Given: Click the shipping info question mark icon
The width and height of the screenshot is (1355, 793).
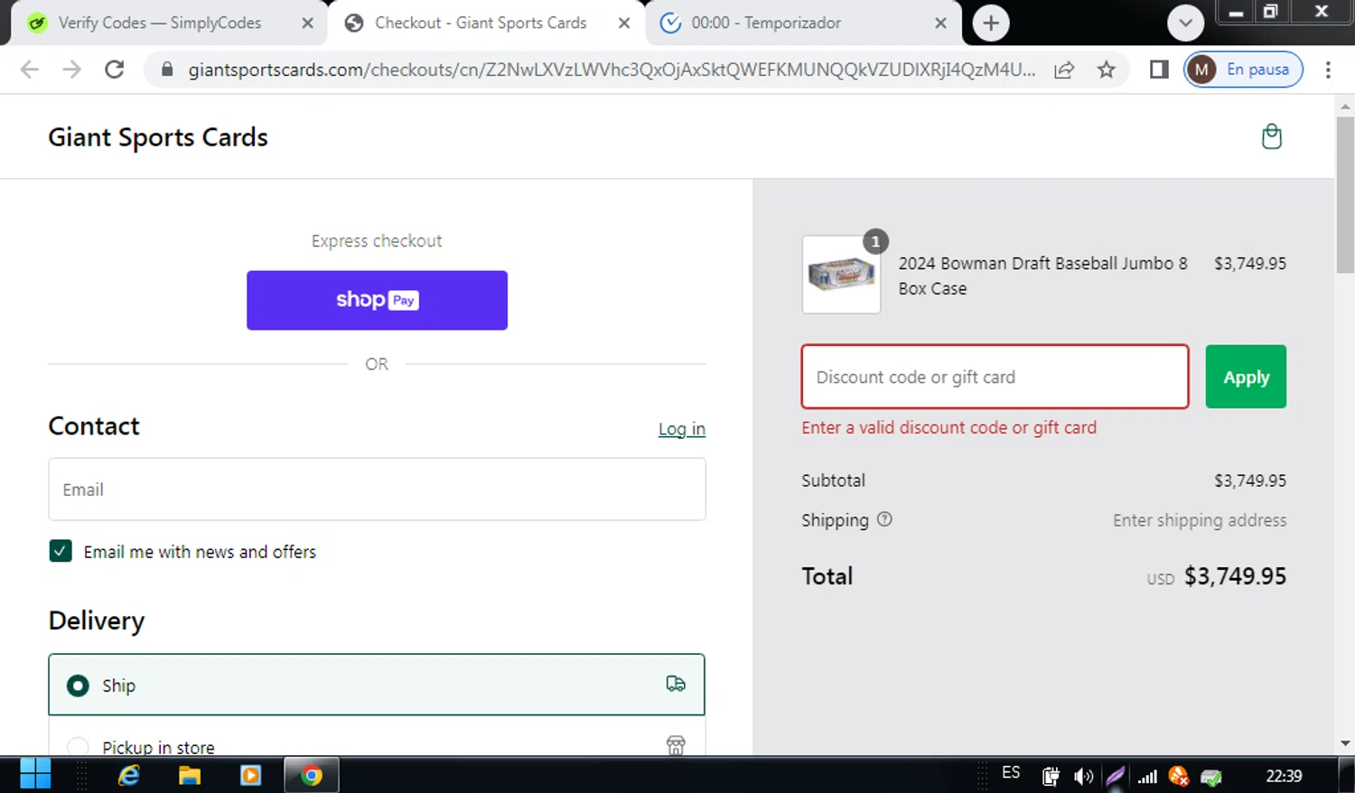Looking at the screenshot, I should tap(884, 519).
